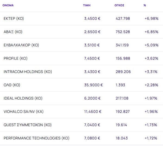Select the ΟΛΘ (ΚΟ) stock

[x=12, y=85]
